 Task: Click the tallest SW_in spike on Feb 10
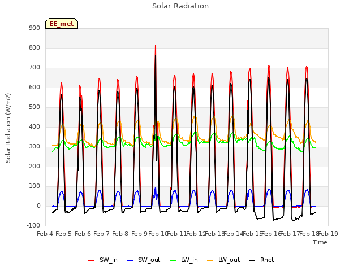tap(156, 45)
